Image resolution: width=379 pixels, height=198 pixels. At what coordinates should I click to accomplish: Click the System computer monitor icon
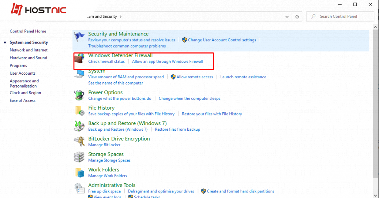click(79, 74)
